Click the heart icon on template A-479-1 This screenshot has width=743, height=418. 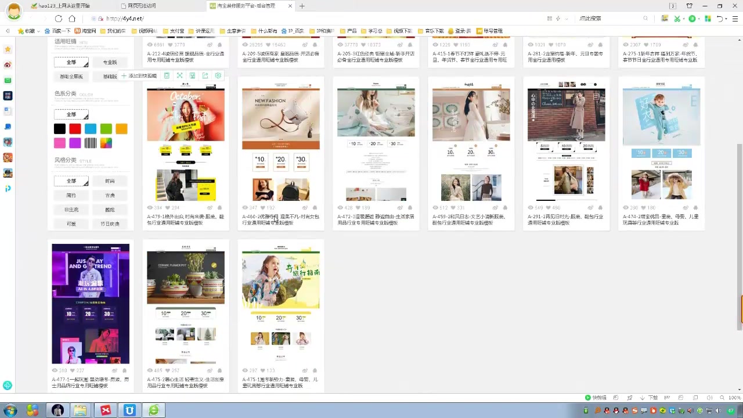168,207
